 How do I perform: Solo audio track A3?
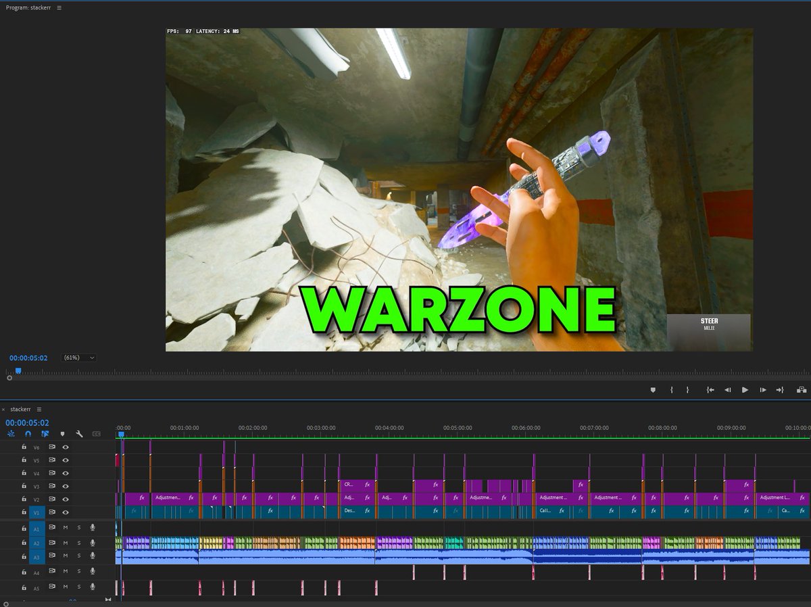[x=78, y=556]
